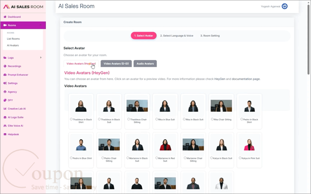Click step 1 Select Avatar pill

(144, 35)
